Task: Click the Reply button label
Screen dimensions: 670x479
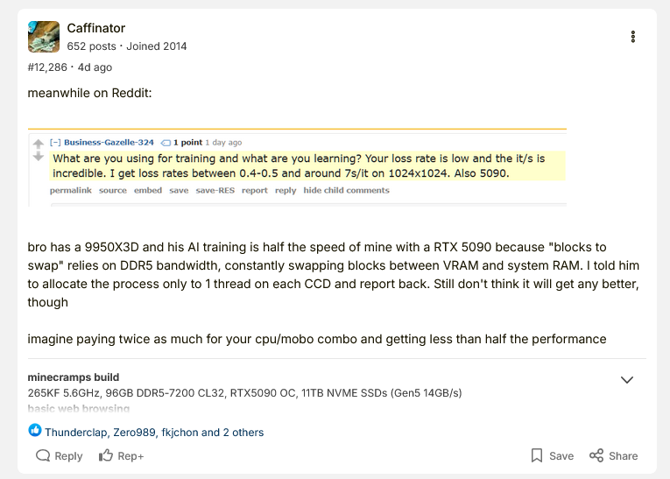Action: [68, 456]
